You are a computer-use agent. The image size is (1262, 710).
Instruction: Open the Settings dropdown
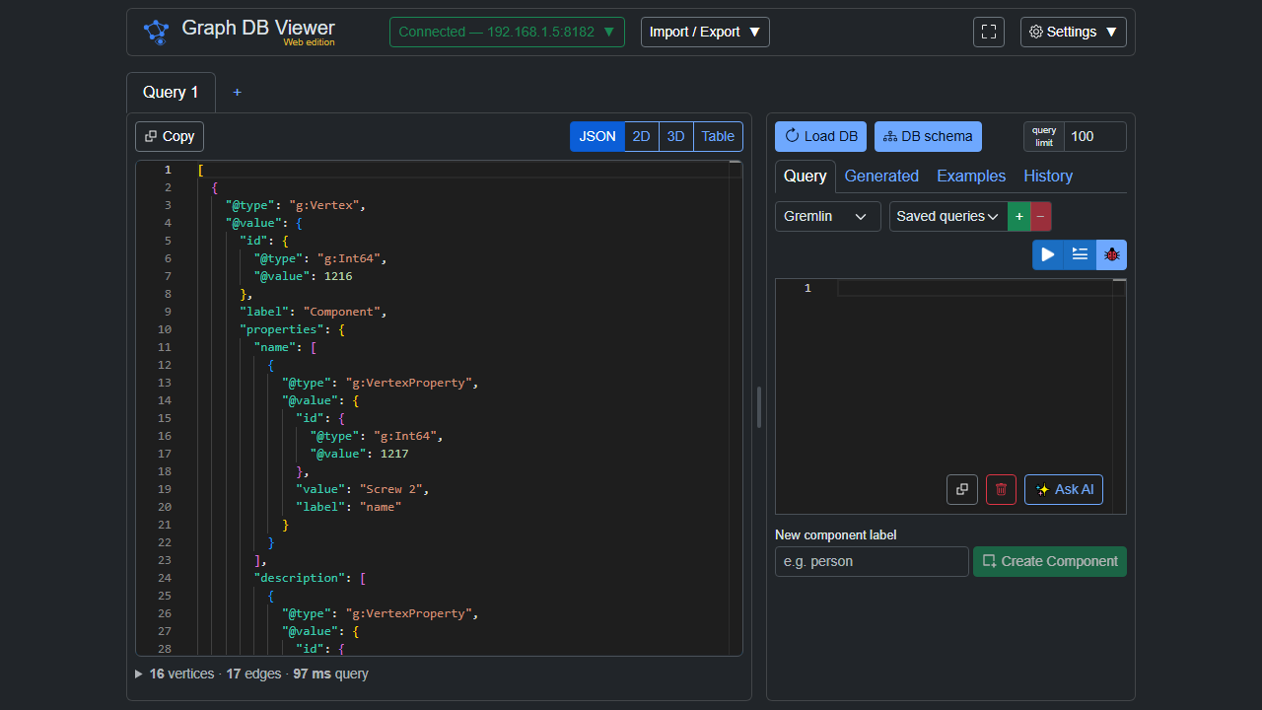1074,32
